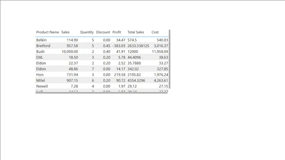Image resolution: width=285 pixels, height=160 pixels.
Task: Click the 4,263.61 cost value
Action: pos(161,80)
